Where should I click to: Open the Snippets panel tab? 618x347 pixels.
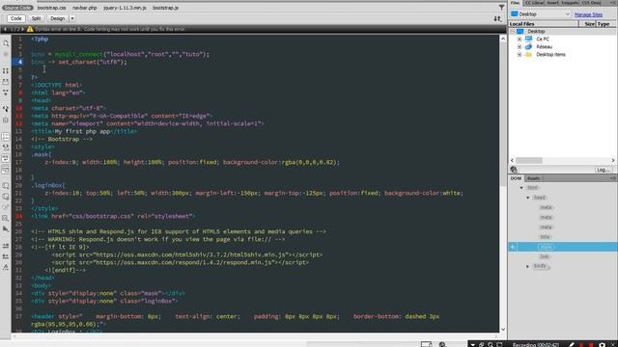(570, 3)
